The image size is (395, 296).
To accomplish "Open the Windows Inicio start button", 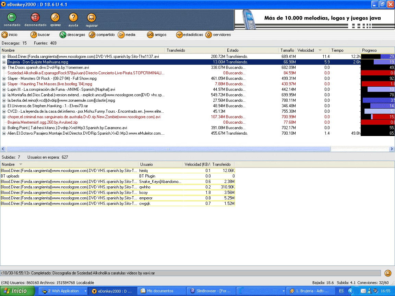I will tap(17, 291).
